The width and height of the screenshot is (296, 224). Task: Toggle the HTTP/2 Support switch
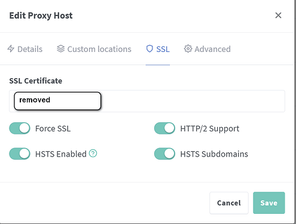[x=164, y=128]
